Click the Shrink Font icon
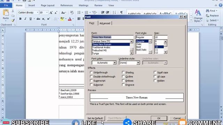Viewport: 223px width, 125px height. [x=56, y=12]
